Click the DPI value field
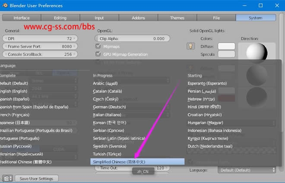The height and width of the screenshot is (183, 285). click(40, 38)
